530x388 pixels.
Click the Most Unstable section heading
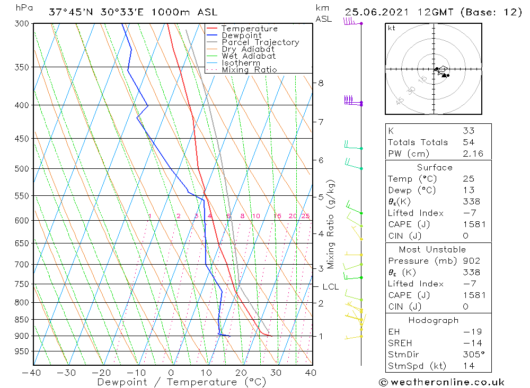432,249
